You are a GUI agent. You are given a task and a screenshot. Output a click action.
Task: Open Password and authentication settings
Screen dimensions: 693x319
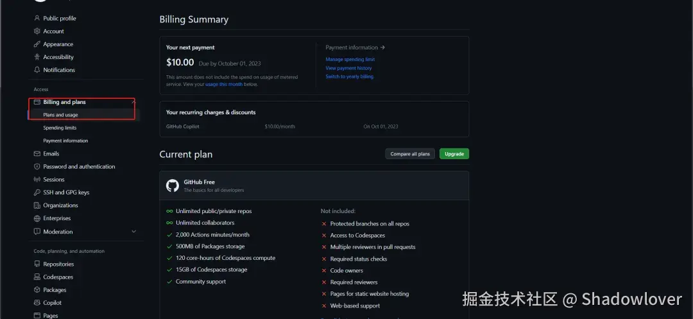pos(79,167)
